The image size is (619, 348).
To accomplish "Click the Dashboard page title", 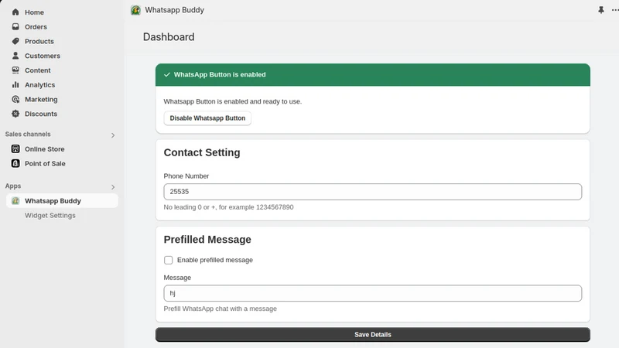I will click(169, 36).
